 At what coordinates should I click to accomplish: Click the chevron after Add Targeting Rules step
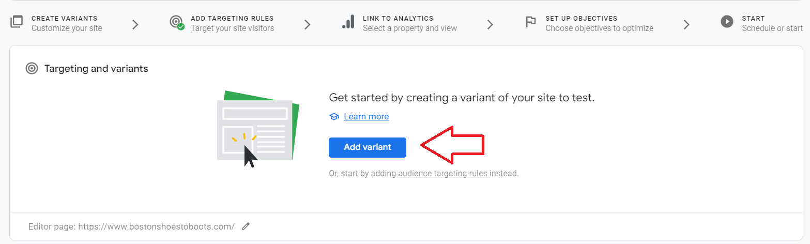[x=308, y=24]
